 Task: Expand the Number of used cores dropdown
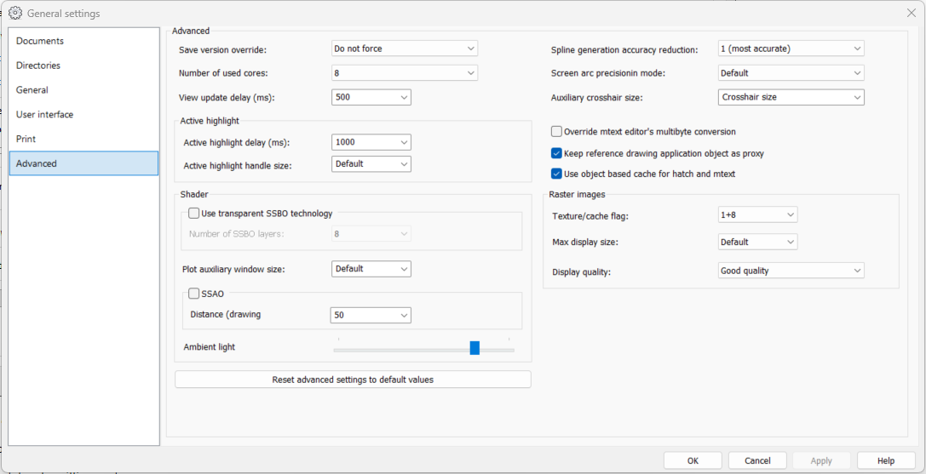tap(404, 73)
